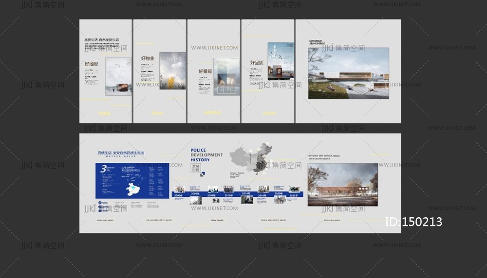487x278 pixels.
Task: Select the 好地段 heading
Action: coord(91,64)
